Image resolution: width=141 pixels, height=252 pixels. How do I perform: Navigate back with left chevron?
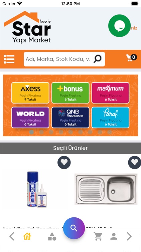[12, 237]
